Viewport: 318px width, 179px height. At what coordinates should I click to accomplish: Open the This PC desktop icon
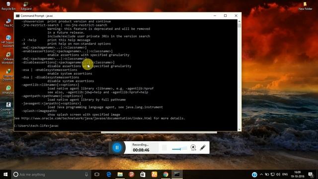pyautogui.click(x=8, y=23)
